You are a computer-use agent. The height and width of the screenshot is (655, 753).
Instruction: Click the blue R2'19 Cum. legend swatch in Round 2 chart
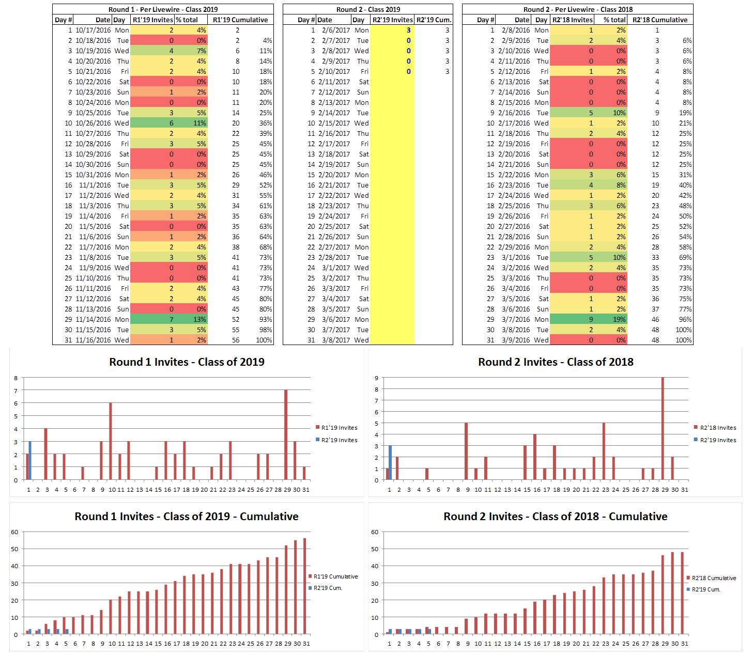[688, 589]
